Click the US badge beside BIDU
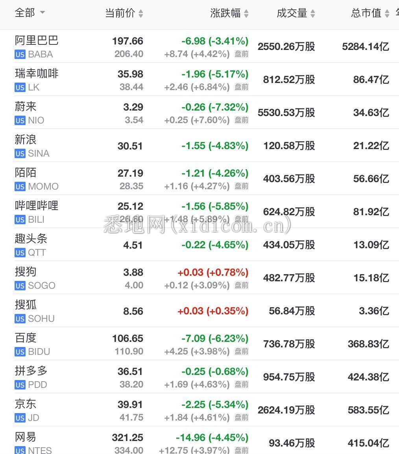 [20, 351]
